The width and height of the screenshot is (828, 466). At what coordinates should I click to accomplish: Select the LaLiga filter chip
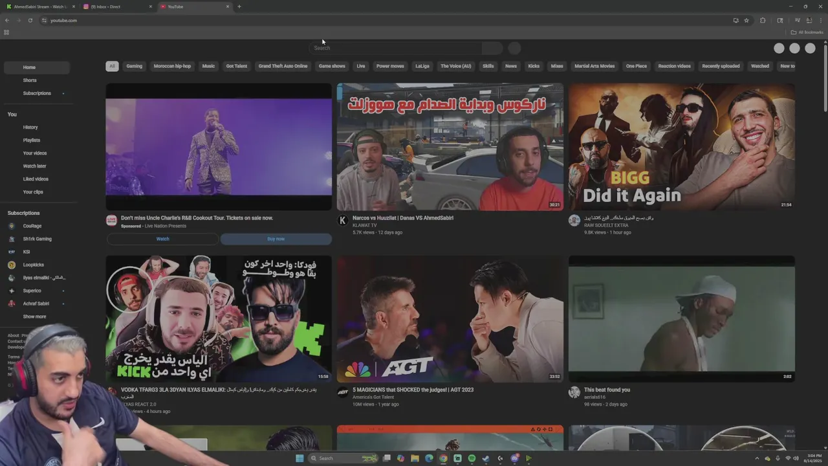(422, 66)
